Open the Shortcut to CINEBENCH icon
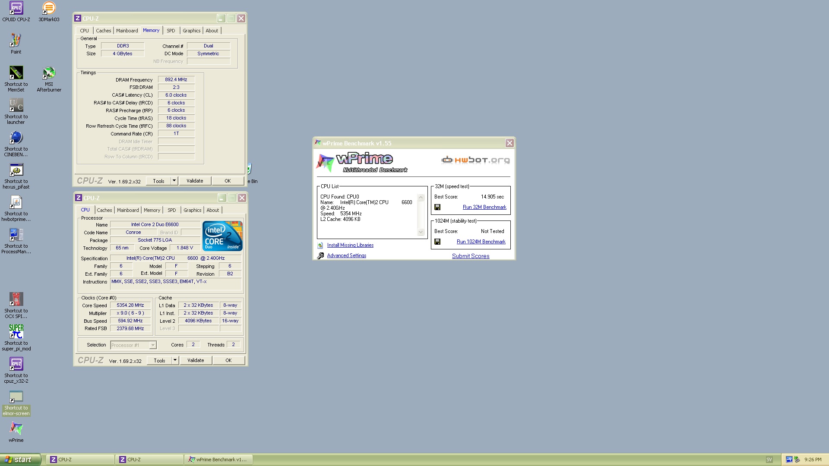Screen dimensions: 829x466 16,144
